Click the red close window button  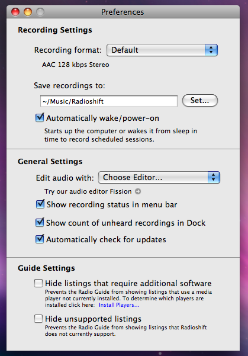(15, 12)
